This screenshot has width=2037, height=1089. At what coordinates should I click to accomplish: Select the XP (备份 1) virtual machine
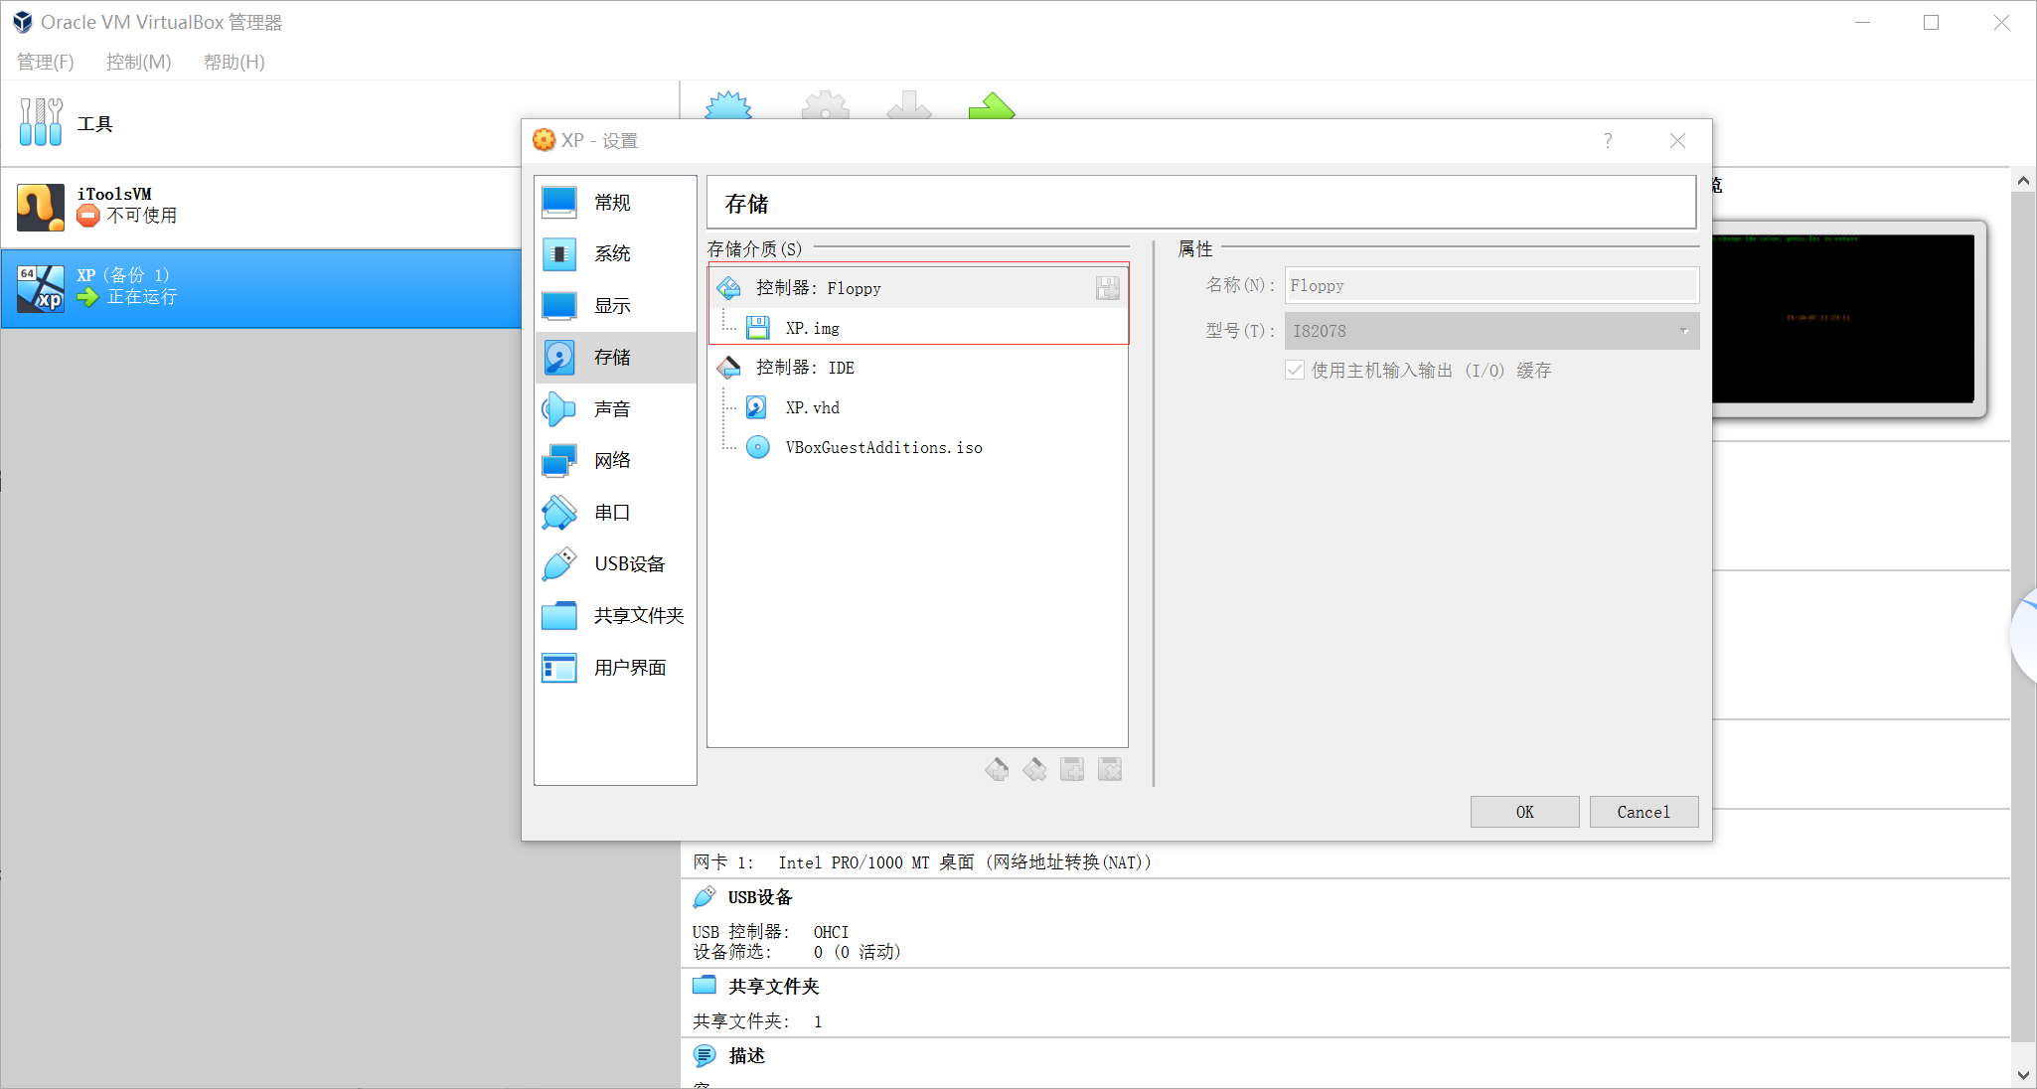[x=261, y=288]
